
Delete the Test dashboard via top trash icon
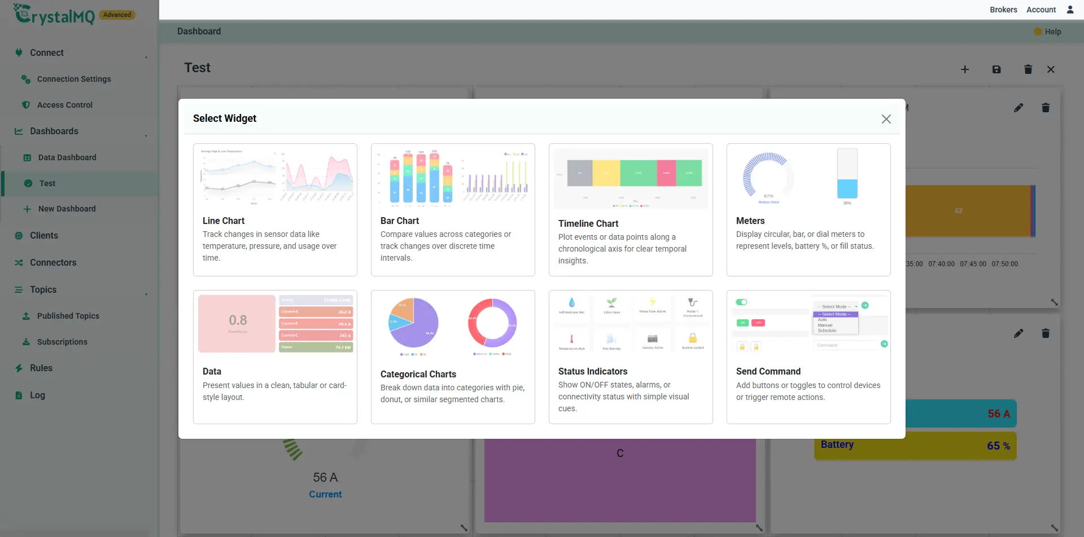(x=1028, y=69)
